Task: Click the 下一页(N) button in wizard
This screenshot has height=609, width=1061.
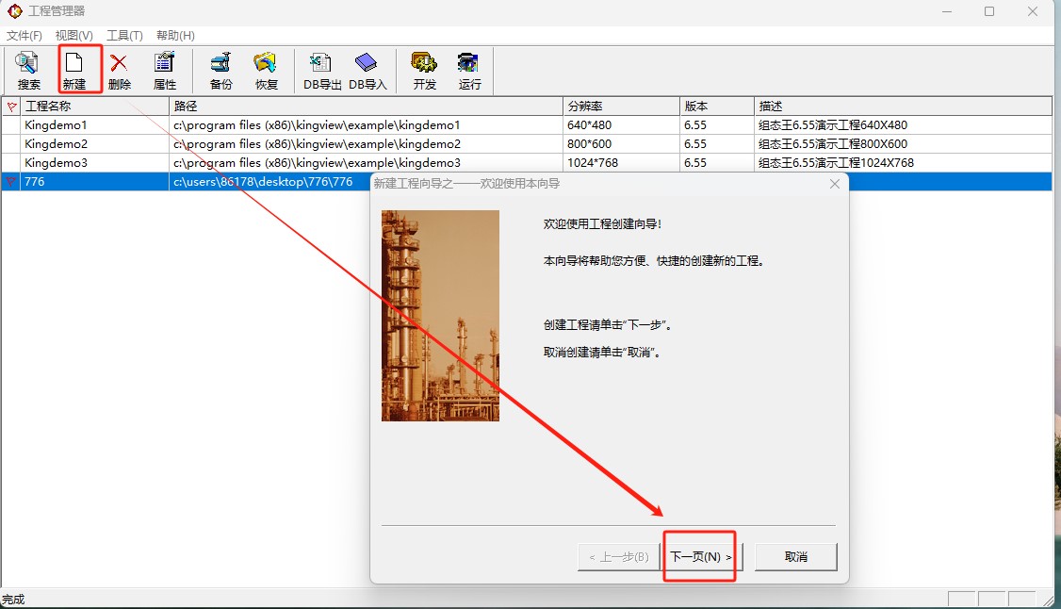Action: [700, 557]
